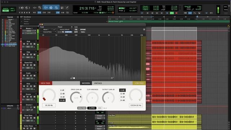Open the Drop Bass output Bass.2 selector
This screenshot has height=130, width=231.
click(x=100, y=118)
